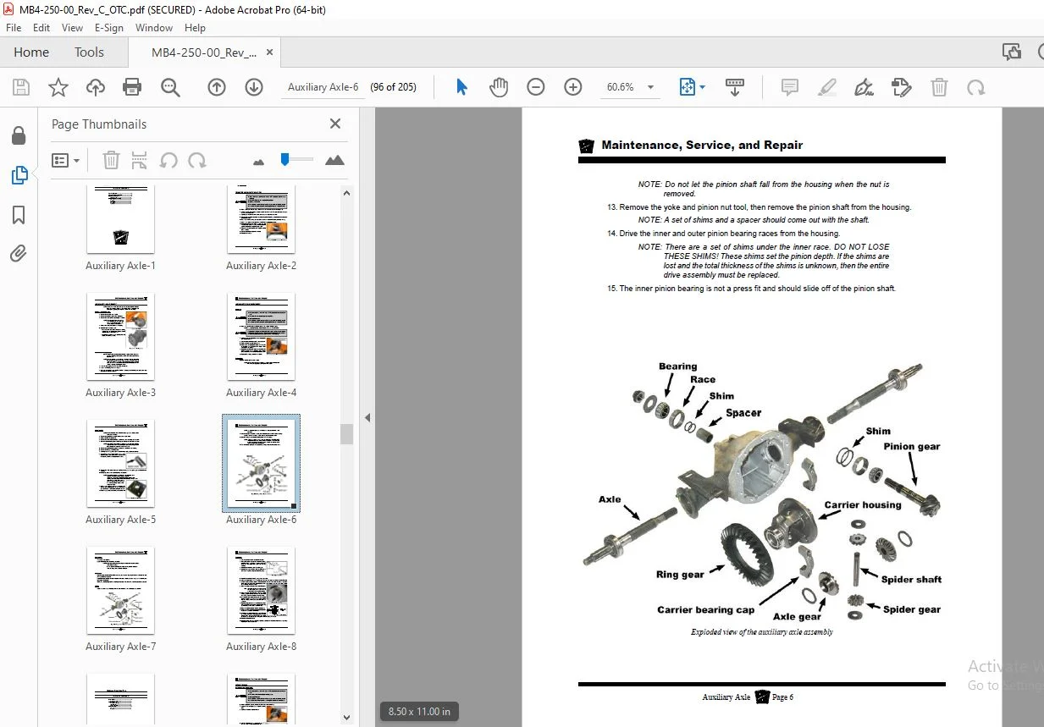Click share screen icon top right

1012,52
